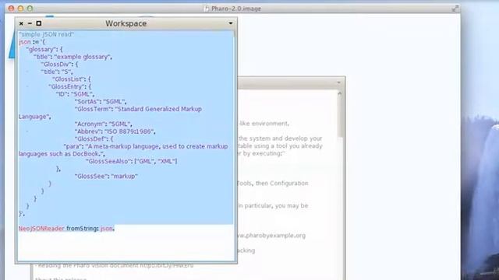Click "-like environment" text in background window
The width and height of the screenshot is (499, 280).
tap(264, 124)
